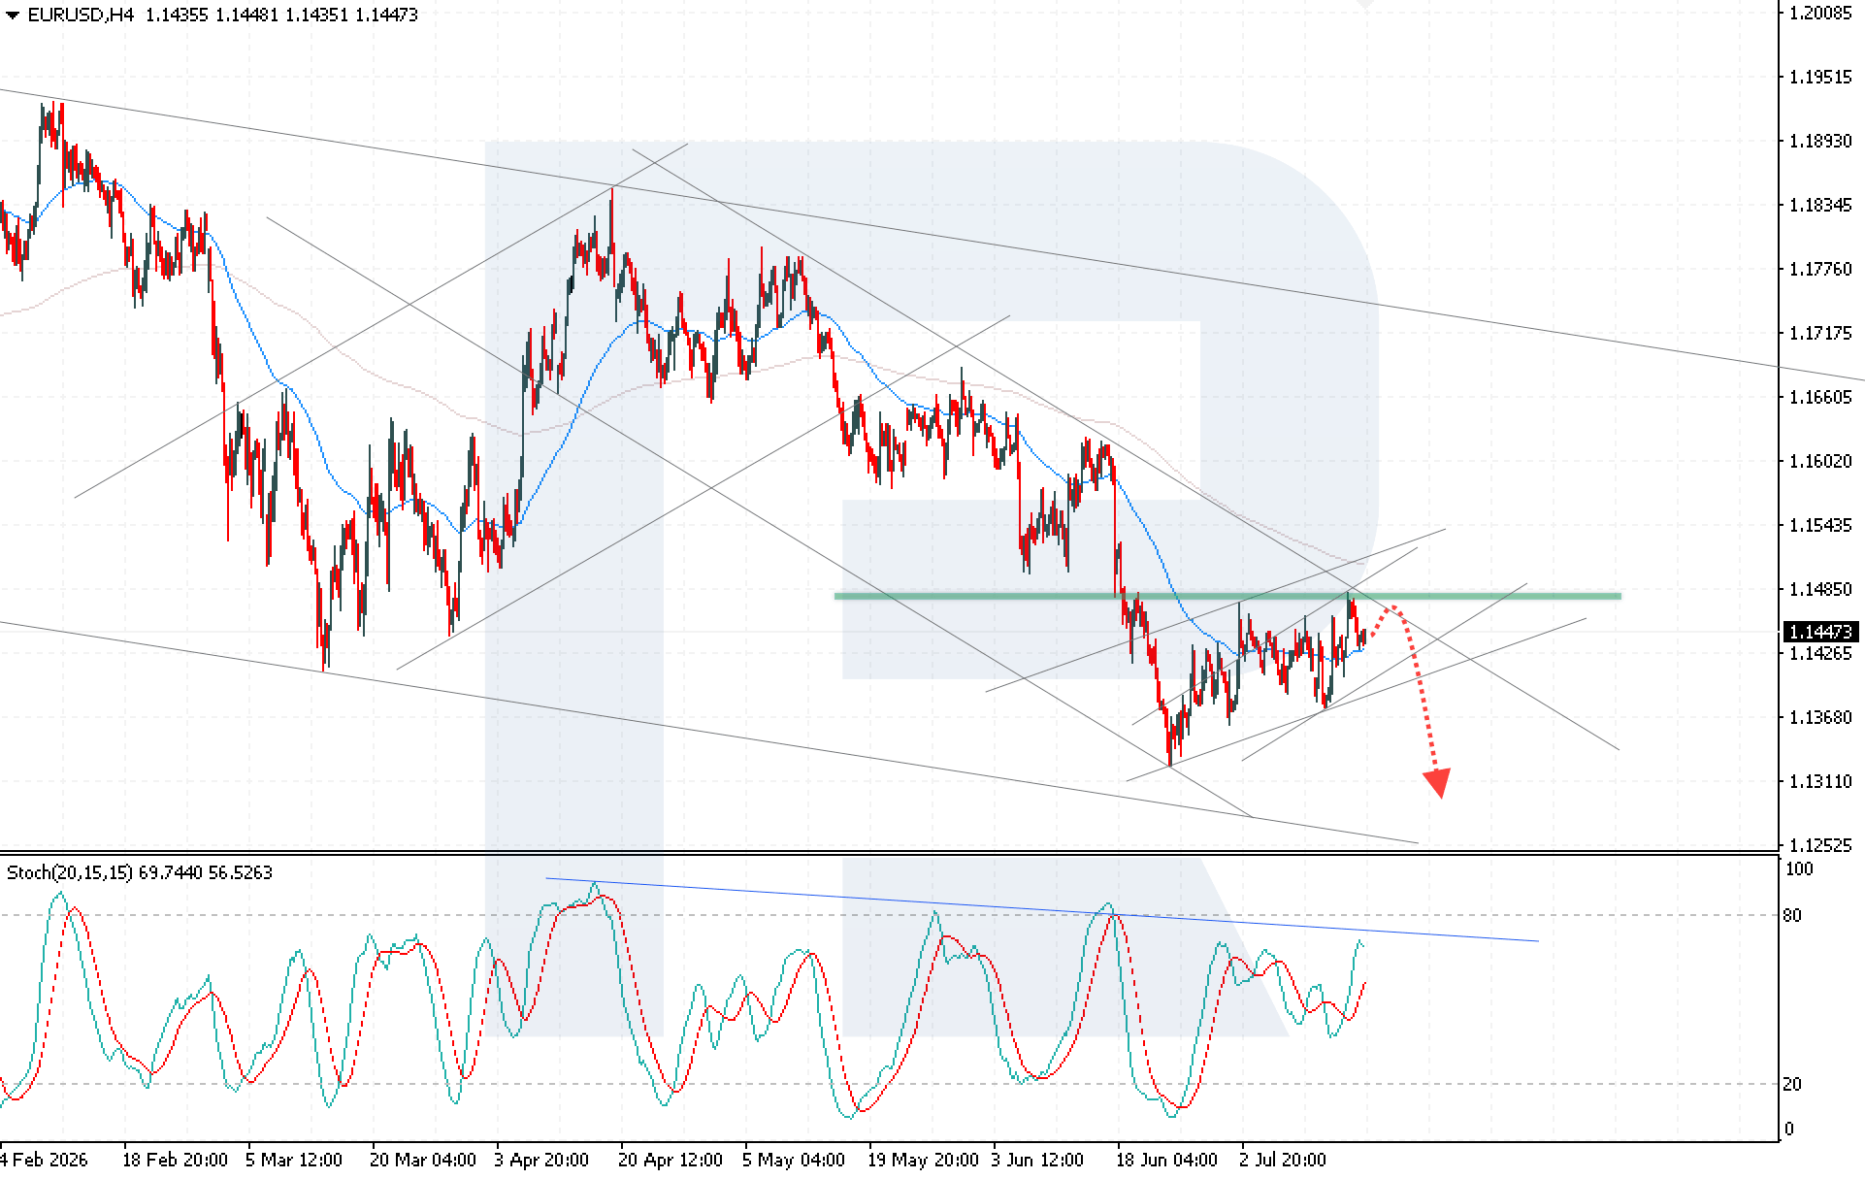Click the close price 1.14473 in chart header

pos(386,16)
